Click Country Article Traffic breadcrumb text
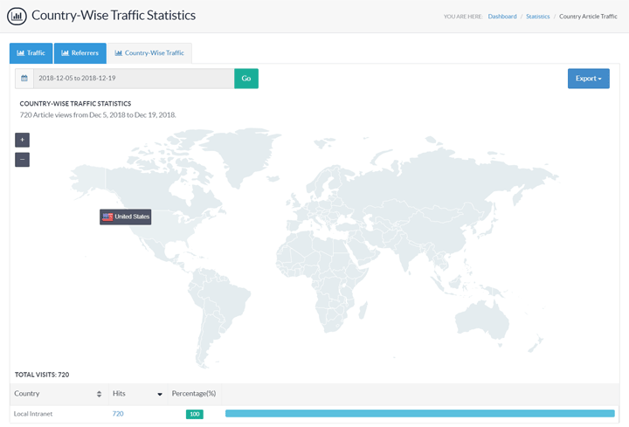629x427 pixels. click(x=588, y=17)
